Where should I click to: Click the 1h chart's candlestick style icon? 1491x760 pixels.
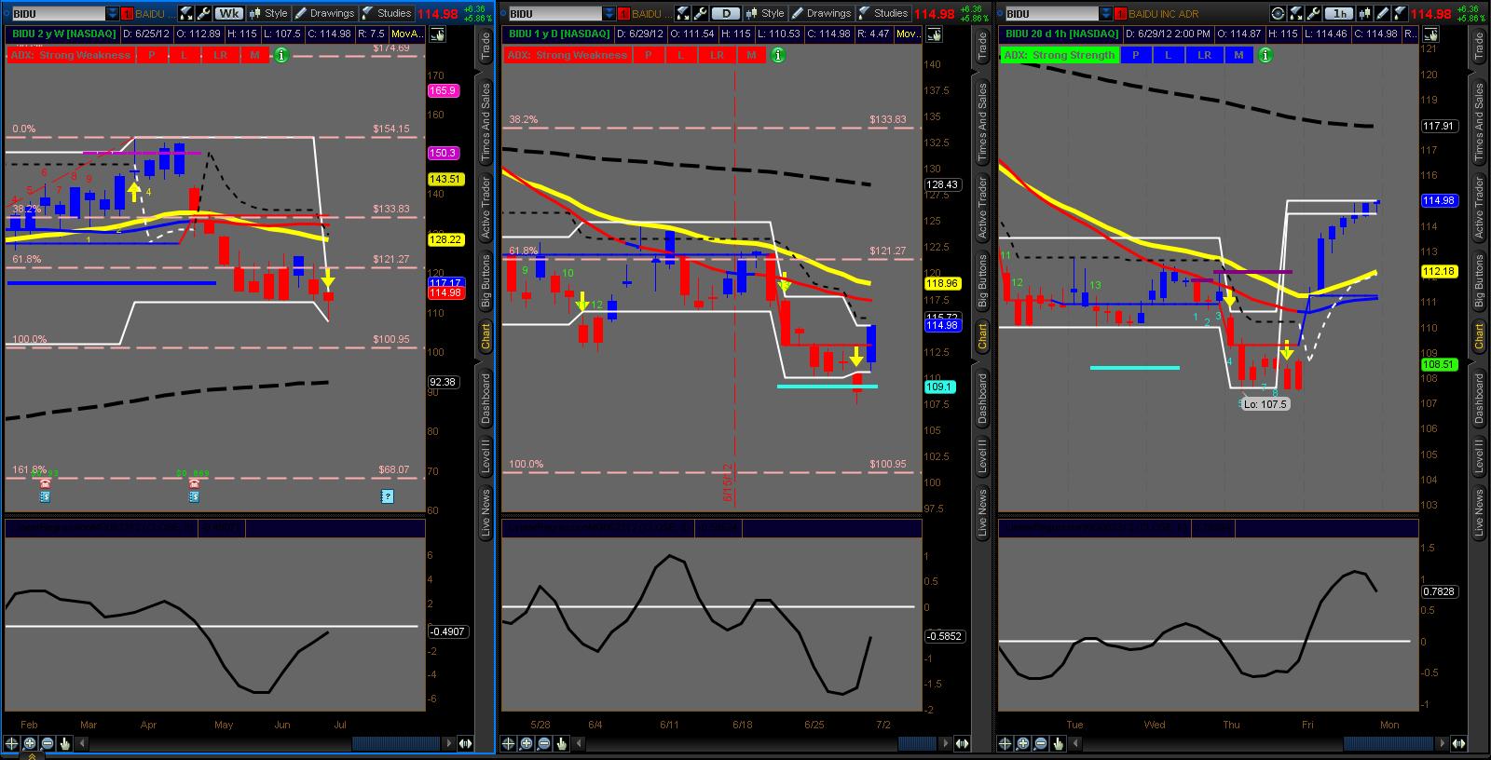1366,13
